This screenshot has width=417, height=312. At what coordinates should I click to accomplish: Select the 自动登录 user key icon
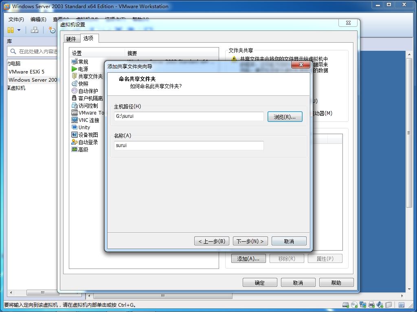[75, 142]
